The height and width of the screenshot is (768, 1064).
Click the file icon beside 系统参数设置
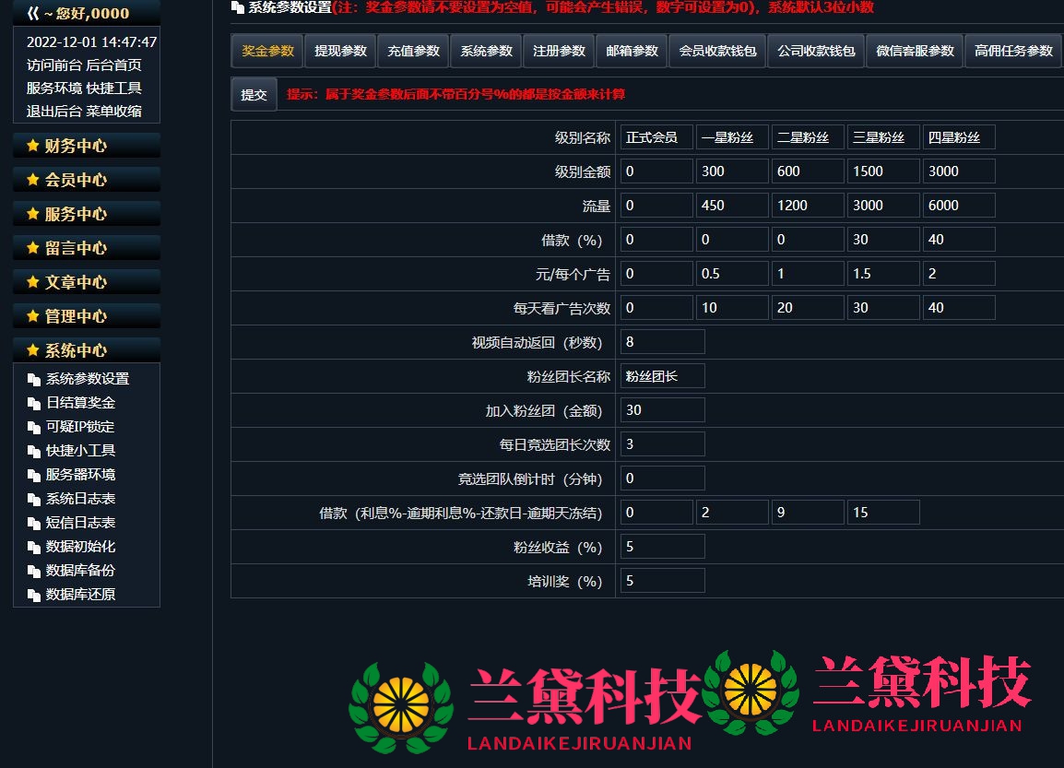click(x=34, y=379)
